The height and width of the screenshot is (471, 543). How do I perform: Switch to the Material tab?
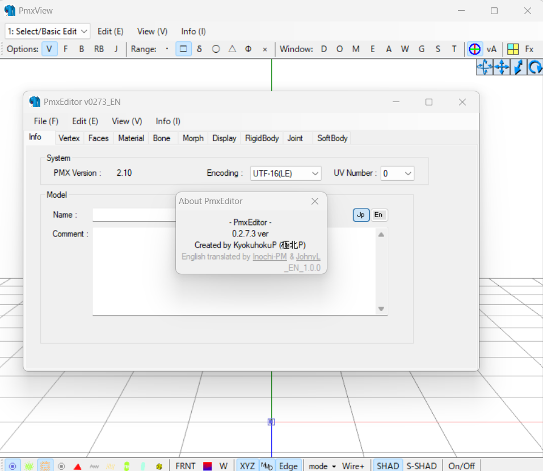[x=131, y=138]
